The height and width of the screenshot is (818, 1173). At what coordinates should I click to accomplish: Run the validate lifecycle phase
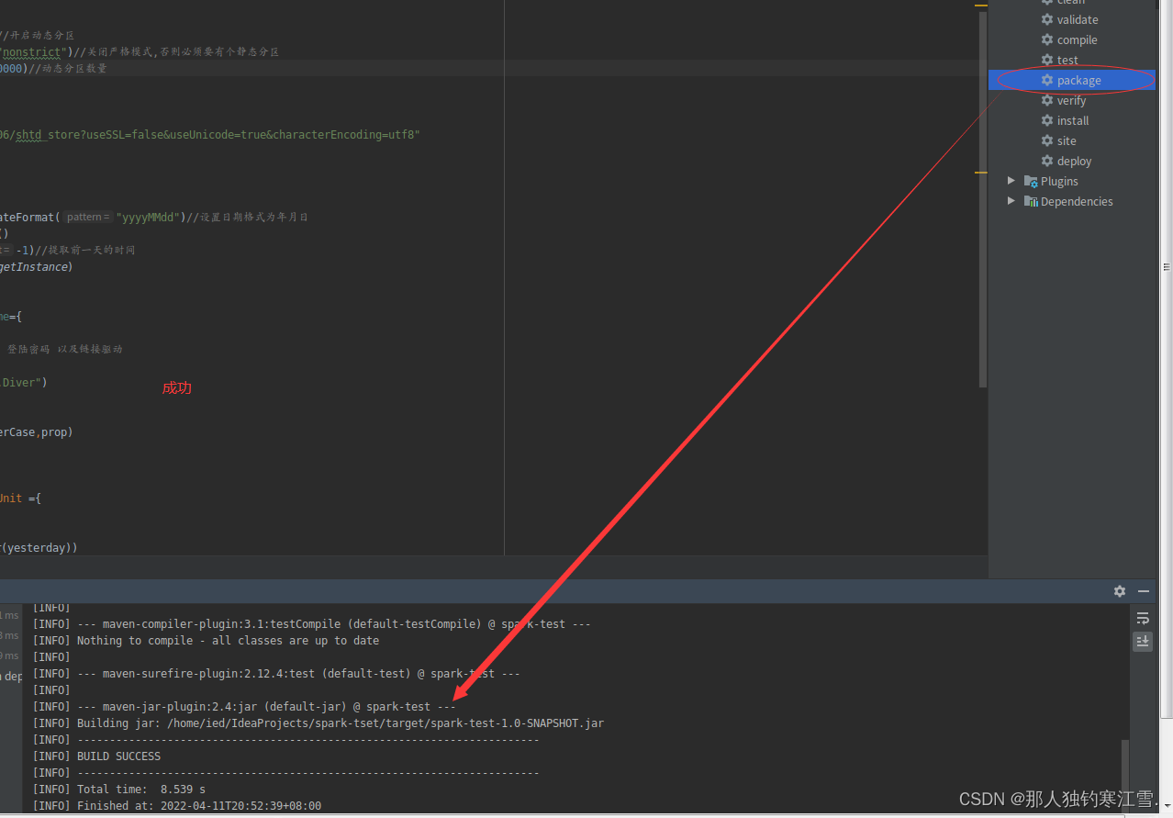pos(1078,19)
